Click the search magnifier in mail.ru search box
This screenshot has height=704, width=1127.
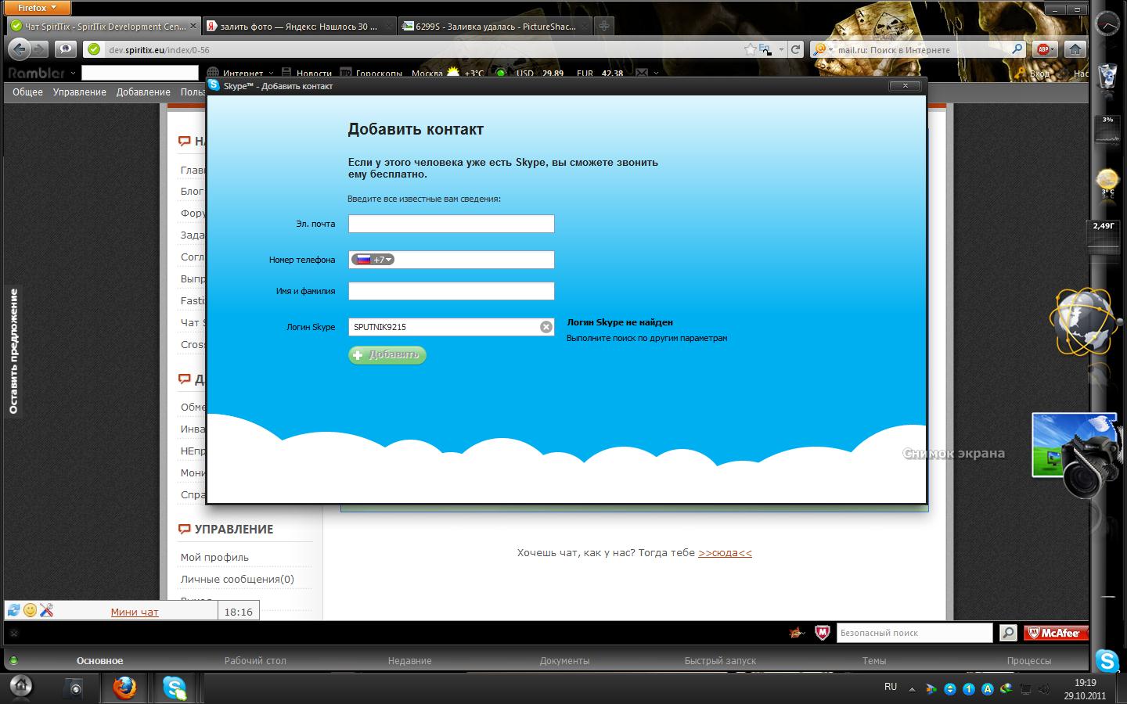1017,49
